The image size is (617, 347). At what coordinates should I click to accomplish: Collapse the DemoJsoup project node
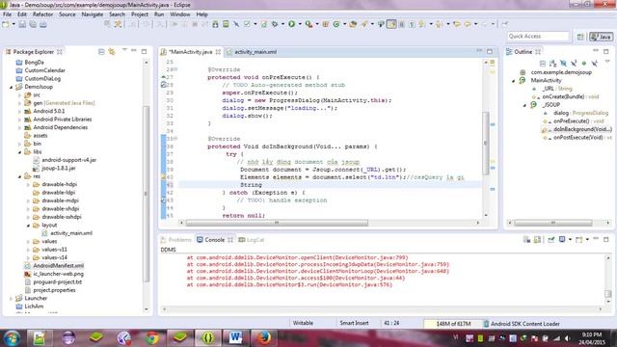tap(11, 87)
